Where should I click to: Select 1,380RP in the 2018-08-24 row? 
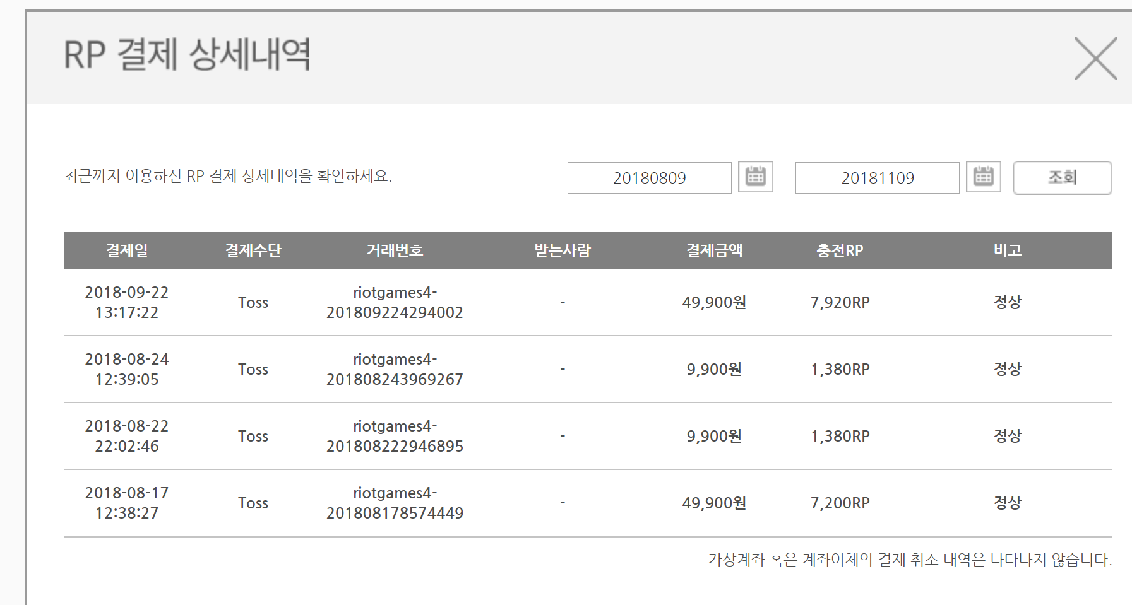[840, 370]
